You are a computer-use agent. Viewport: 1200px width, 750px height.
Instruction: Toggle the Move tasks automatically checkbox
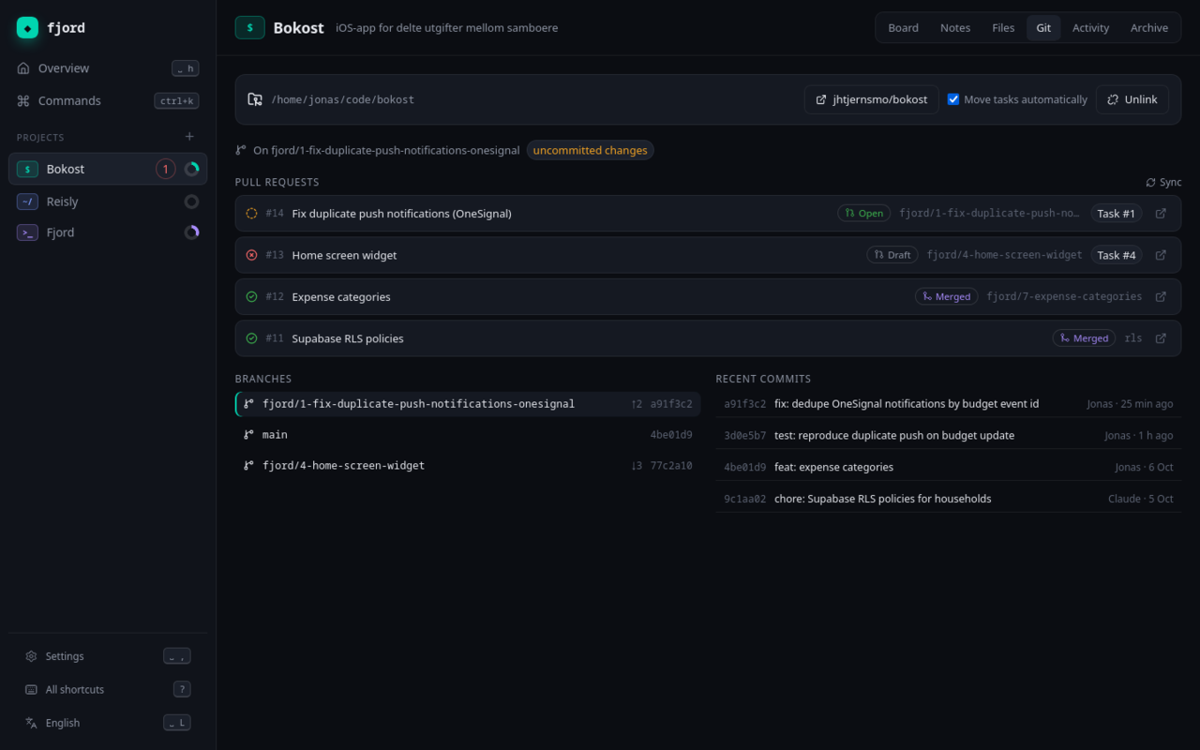pyautogui.click(x=953, y=99)
